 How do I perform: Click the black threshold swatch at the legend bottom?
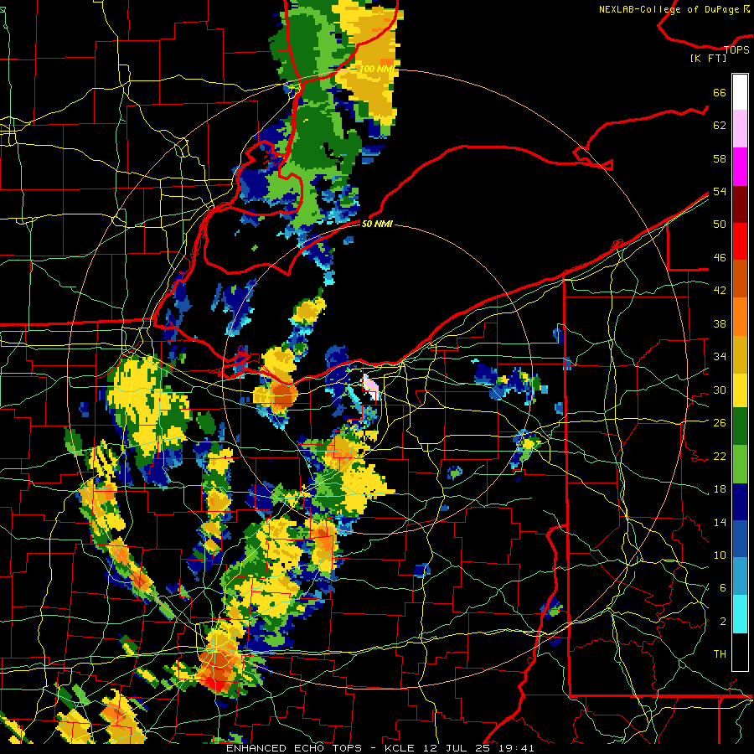[740, 652]
